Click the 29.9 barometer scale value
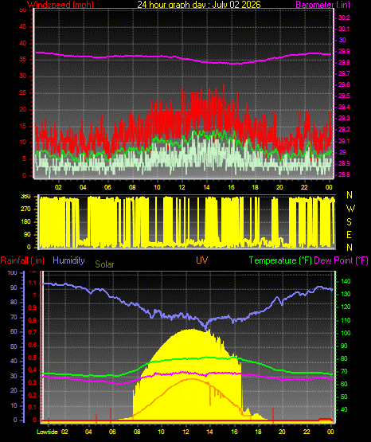 [344, 51]
